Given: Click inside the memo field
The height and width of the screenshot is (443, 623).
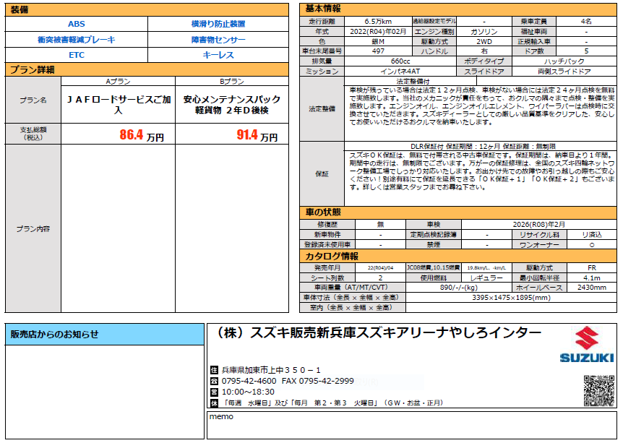Looking at the screenshot, I should pos(412,428).
